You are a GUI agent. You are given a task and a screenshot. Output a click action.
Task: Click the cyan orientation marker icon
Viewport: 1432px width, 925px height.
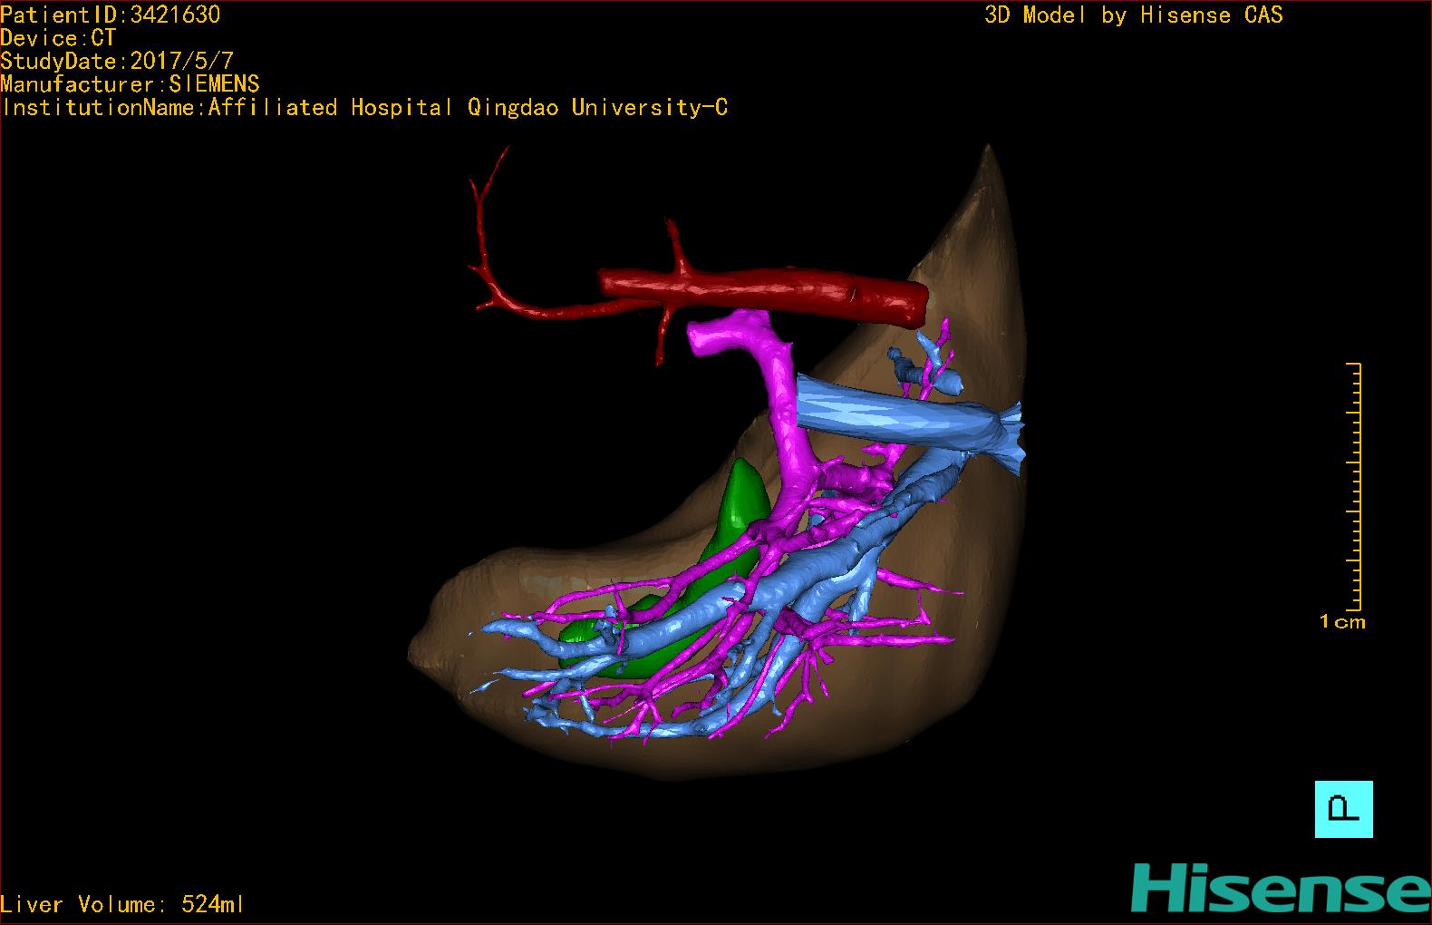coord(1343,809)
